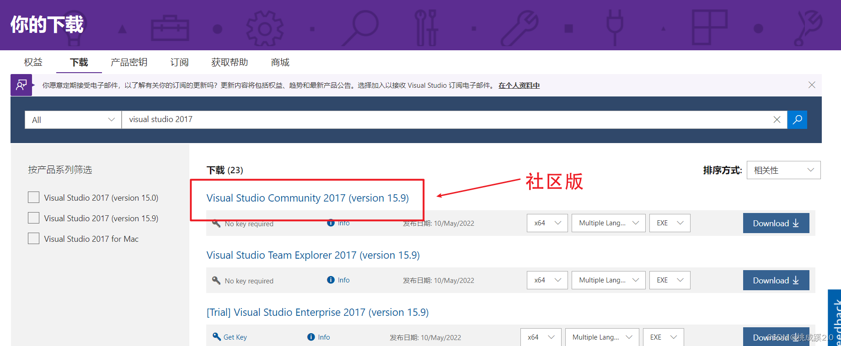
Task: Check Visual Studio 2017 (version 15.9) filter
Action: [33, 218]
